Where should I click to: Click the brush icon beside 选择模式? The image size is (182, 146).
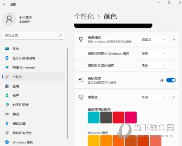point(81,39)
